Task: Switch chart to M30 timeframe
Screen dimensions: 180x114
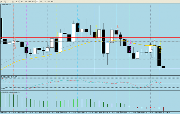Action: click(x=33, y=2)
